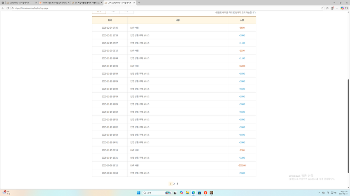Expand hidden system tray icons chevron
Viewport: 350px width, 196px height.
(x=319, y=193)
